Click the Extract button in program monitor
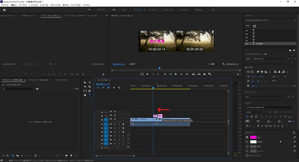This screenshot has height=162, width=299. (199, 74)
